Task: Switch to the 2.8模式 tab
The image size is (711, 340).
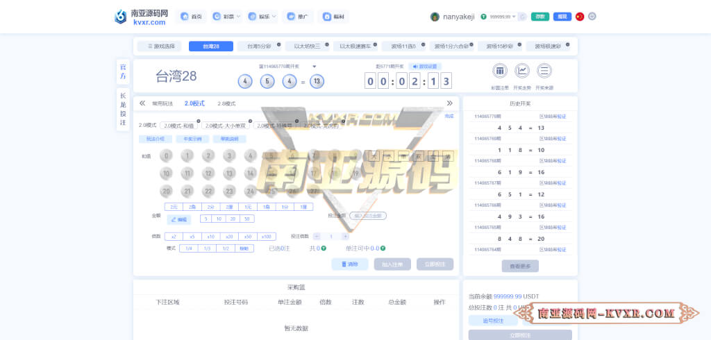Action: (x=226, y=103)
